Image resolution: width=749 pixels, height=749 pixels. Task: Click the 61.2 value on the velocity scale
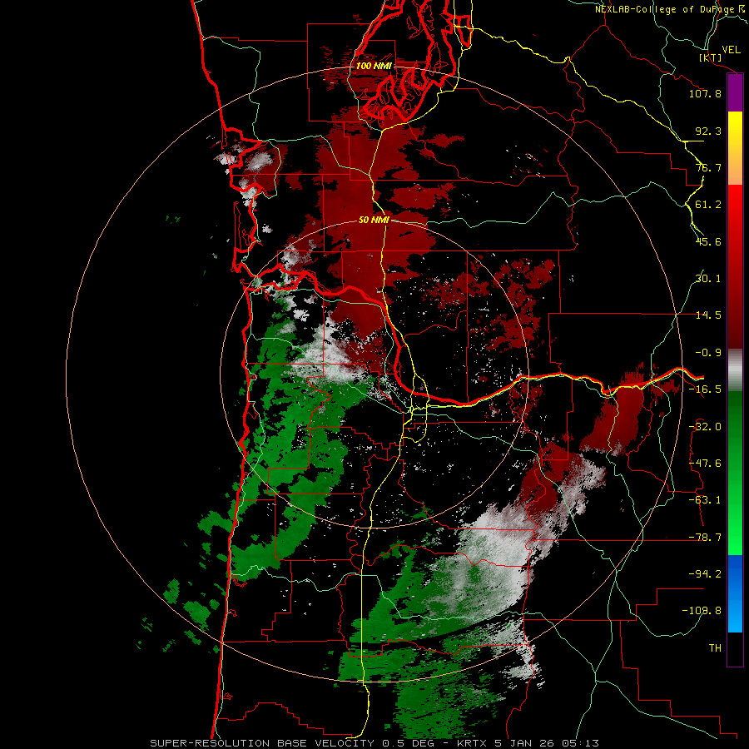pyautogui.click(x=708, y=205)
